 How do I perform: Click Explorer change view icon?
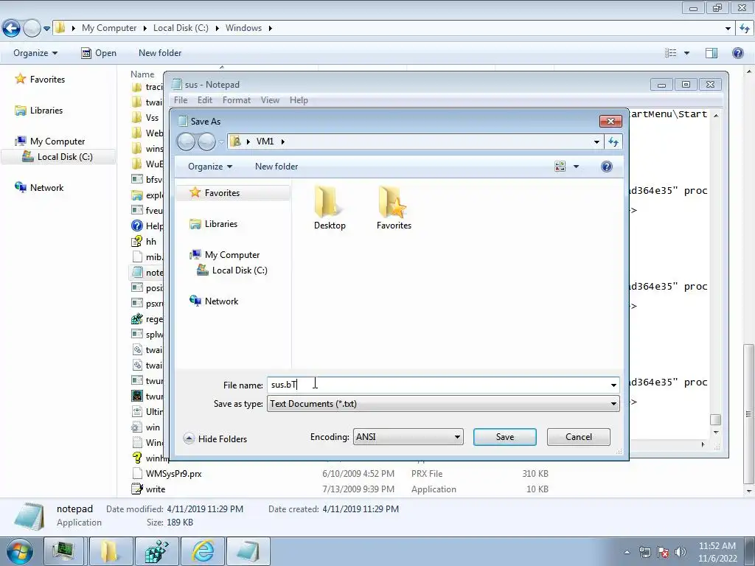pyautogui.click(x=670, y=53)
